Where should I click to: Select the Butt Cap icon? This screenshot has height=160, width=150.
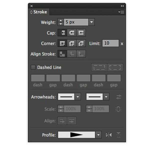pyautogui.click(x=62, y=33)
